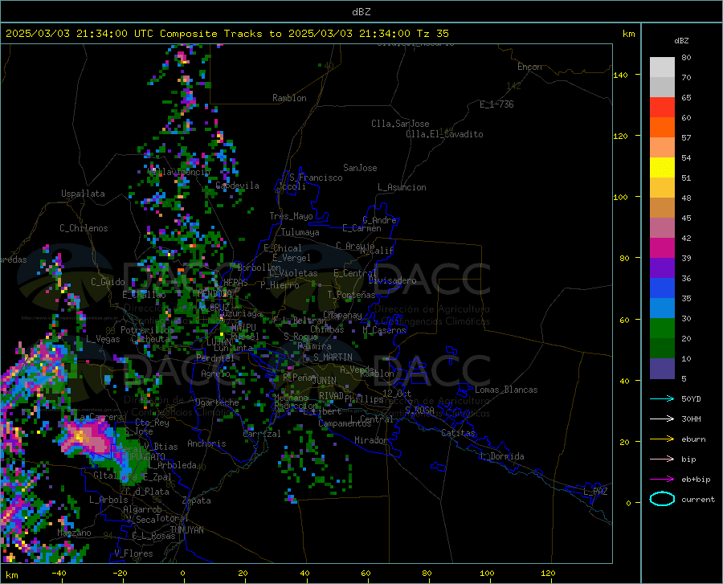This screenshot has height=584, width=723.
Task: Click the yellow eburn arrow in legend
Action: click(x=662, y=439)
